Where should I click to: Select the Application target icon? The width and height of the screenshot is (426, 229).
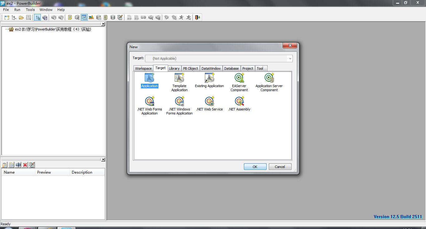click(149, 80)
